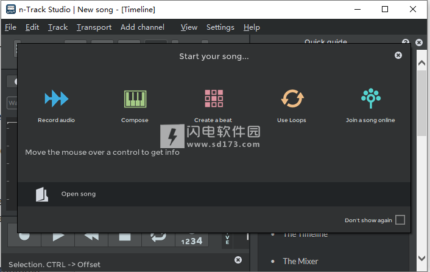Viewport: 430px width, 272px height.
Task: Click the Open song file icon
Action: click(x=41, y=194)
